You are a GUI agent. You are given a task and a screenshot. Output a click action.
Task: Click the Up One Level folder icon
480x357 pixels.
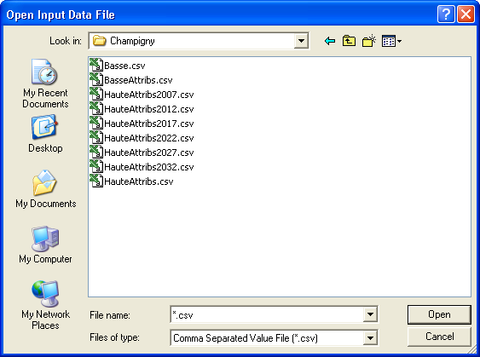click(x=349, y=41)
